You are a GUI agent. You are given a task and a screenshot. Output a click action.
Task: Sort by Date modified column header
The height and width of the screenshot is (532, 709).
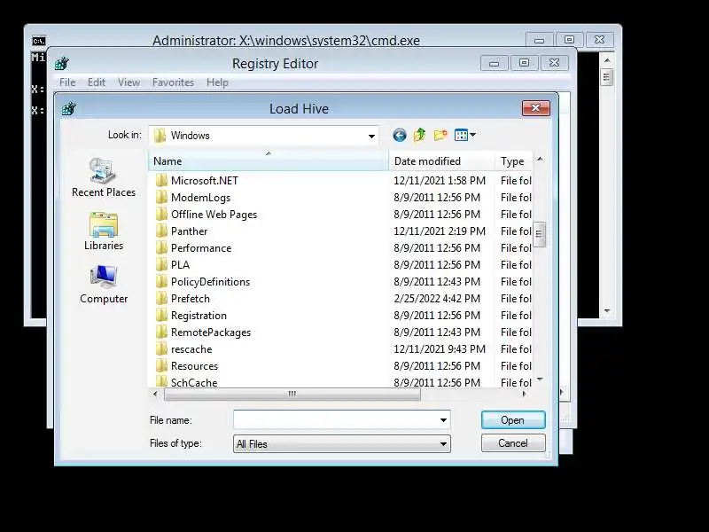(x=441, y=161)
